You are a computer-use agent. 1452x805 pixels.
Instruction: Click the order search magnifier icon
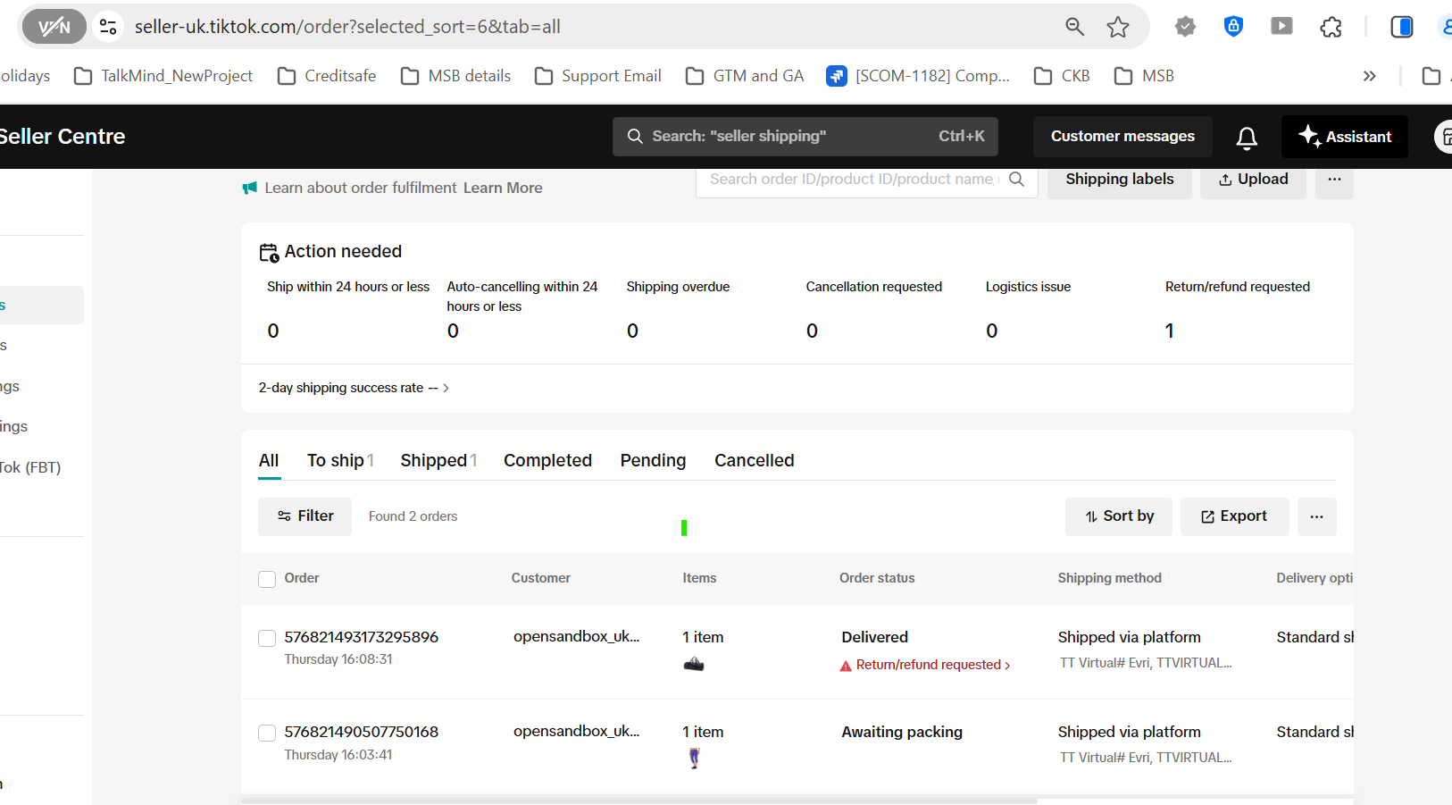[x=1016, y=180]
